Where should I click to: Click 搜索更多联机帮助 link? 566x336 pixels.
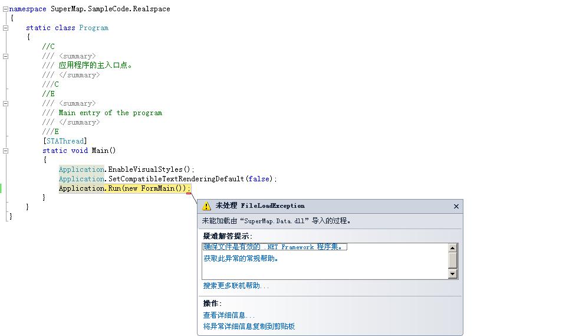(x=236, y=286)
